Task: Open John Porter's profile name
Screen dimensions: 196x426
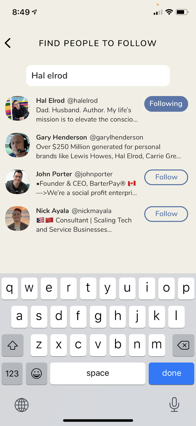Action: pyautogui.click(x=54, y=174)
